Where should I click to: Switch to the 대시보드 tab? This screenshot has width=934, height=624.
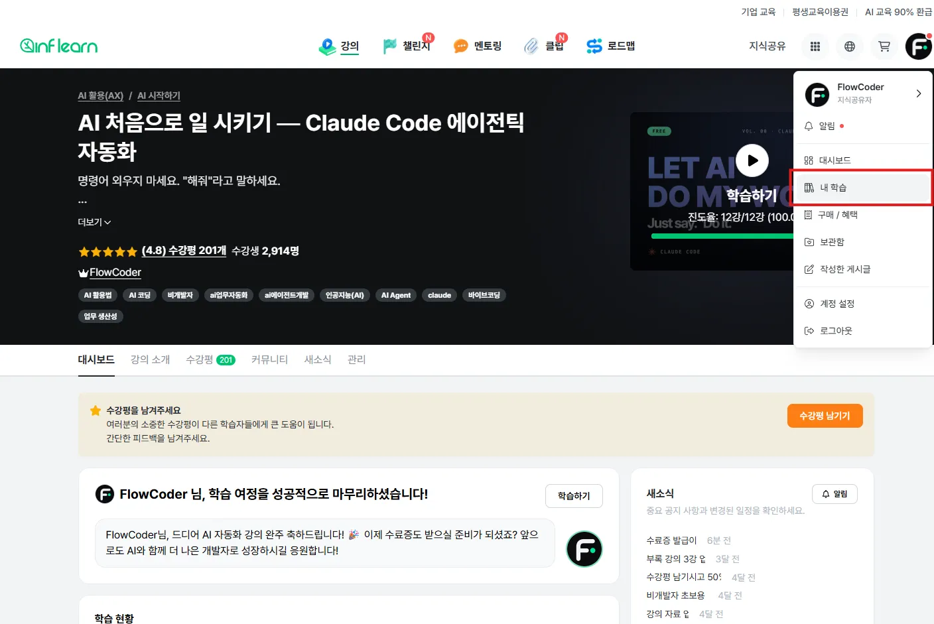[x=96, y=359]
